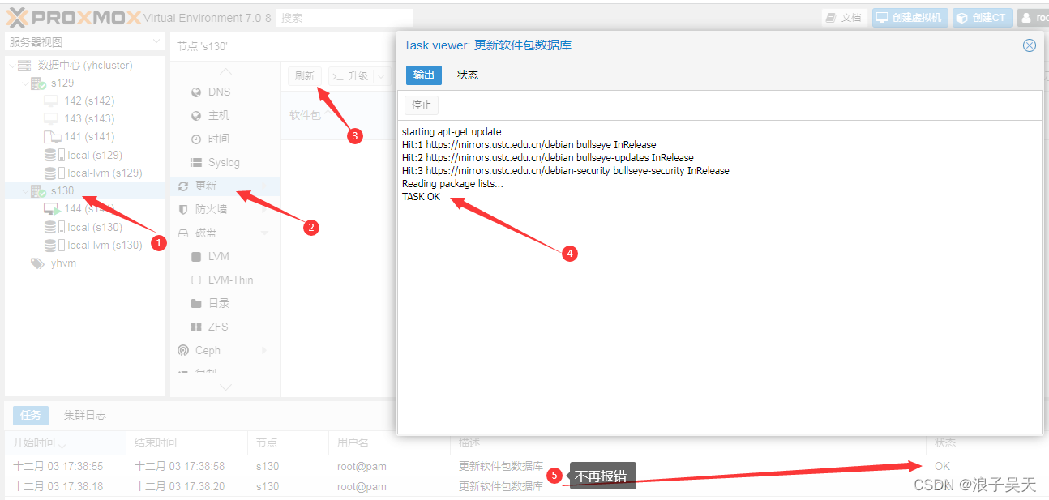Close the Task viewer dialog

pos(1030,45)
